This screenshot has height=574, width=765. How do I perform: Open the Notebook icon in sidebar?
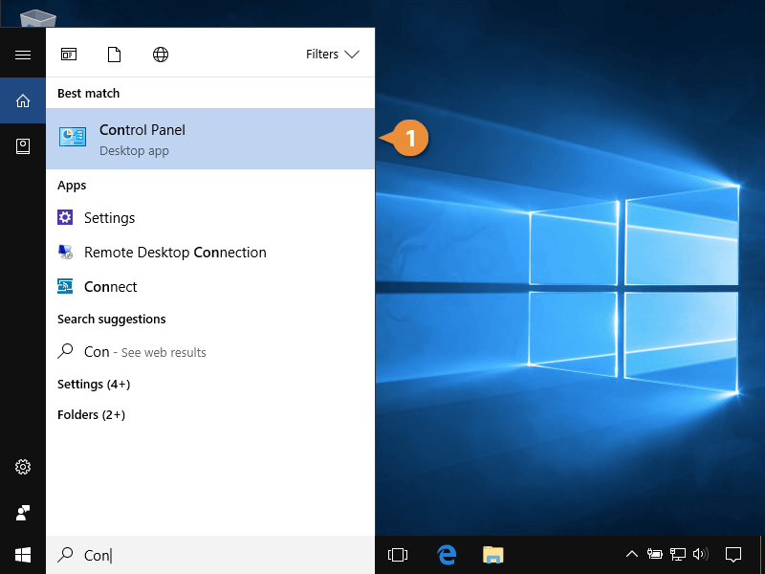(x=23, y=146)
